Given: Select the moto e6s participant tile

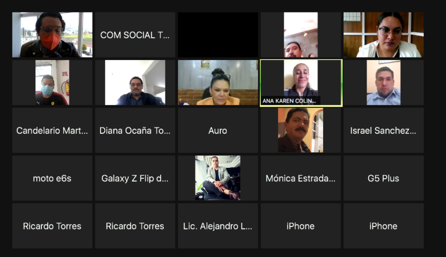Looking at the screenshot, I should 52,178.
